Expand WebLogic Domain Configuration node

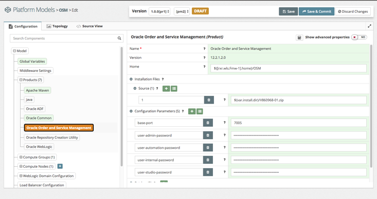(21, 176)
